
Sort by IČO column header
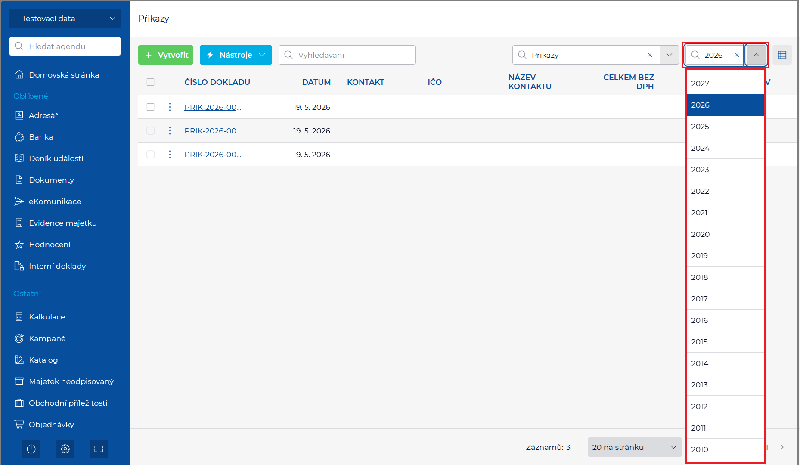point(435,82)
